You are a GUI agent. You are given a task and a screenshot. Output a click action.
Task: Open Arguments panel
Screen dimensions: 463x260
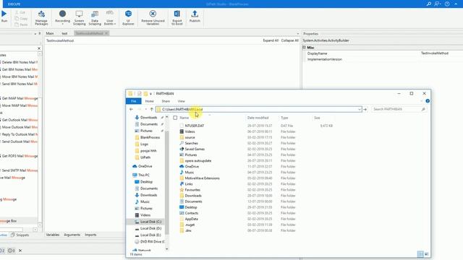click(x=72, y=235)
